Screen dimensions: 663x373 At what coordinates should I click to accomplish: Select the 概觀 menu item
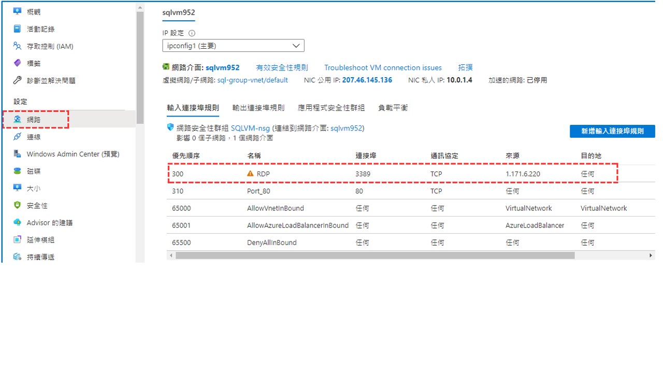pyautogui.click(x=34, y=12)
